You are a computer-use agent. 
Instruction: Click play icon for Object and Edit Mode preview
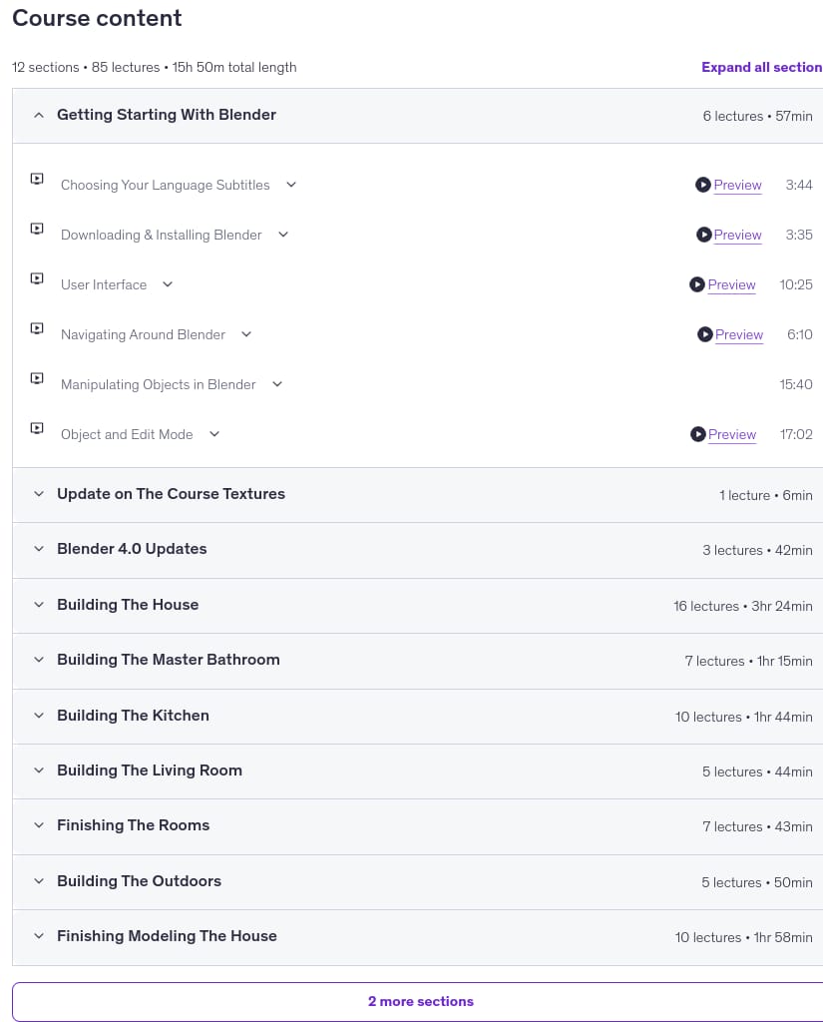coord(698,434)
